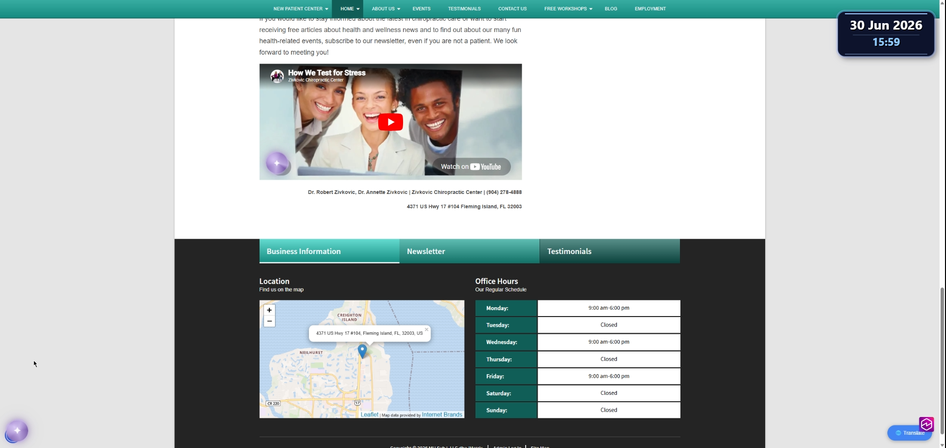Click the map popup address text
The width and height of the screenshot is (946, 448).
pos(369,333)
